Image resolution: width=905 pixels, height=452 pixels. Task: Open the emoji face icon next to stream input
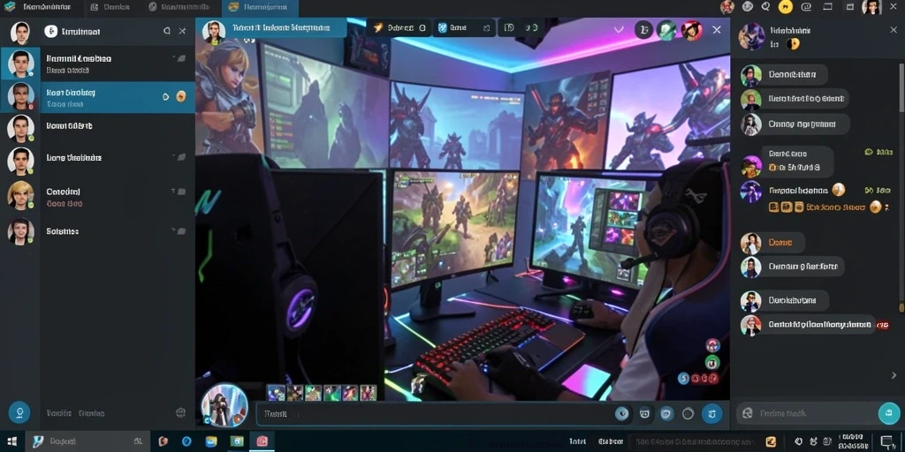644,413
